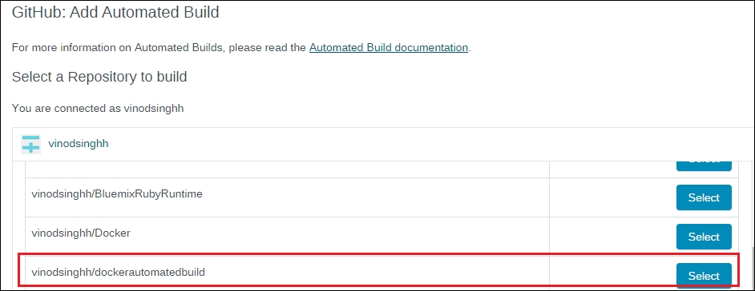Click the scrollbar track above the thumb
This screenshot has width=755, height=291.
point(753,204)
